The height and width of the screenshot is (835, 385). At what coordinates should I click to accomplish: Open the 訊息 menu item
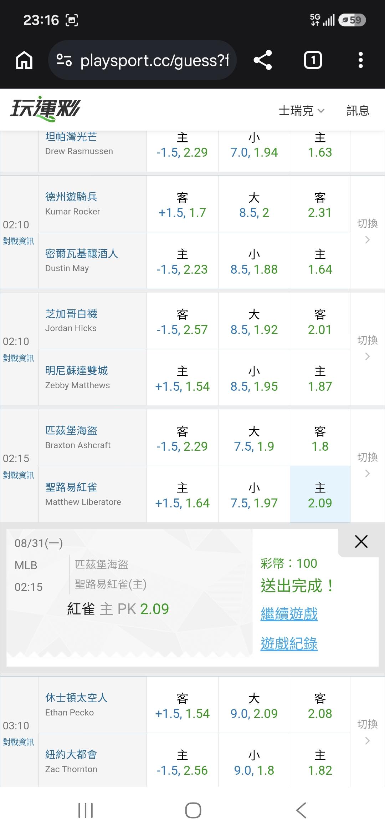coord(358,111)
